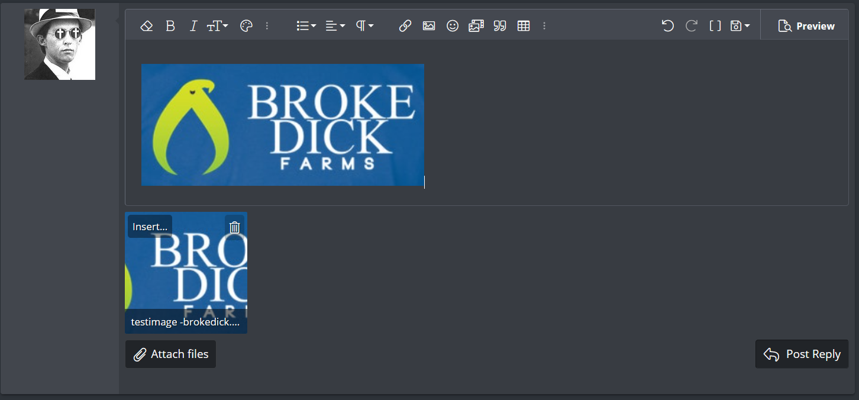Open the text alignment dropdown
Screen dimensions: 859x400
coord(335,26)
